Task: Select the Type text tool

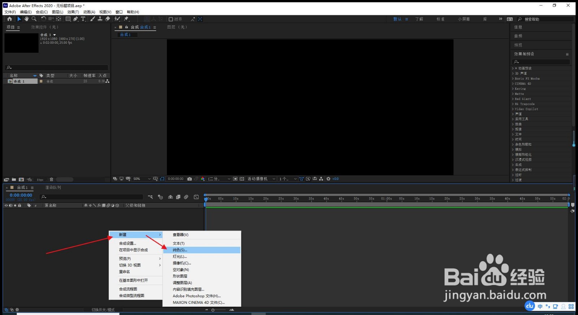Action: [83, 19]
